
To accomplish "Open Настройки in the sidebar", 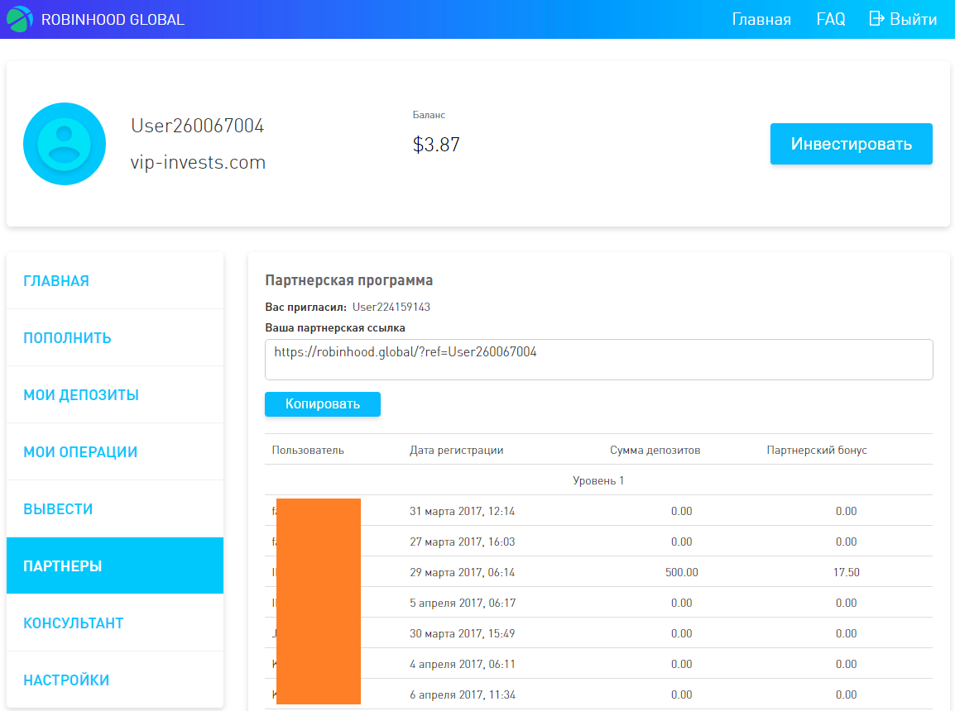I will [66, 680].
